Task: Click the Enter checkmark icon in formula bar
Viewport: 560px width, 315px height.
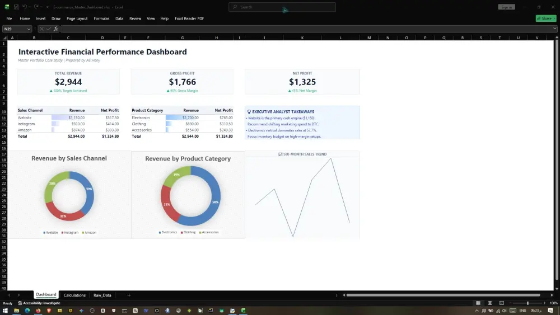Action: [x=49, y=29]
